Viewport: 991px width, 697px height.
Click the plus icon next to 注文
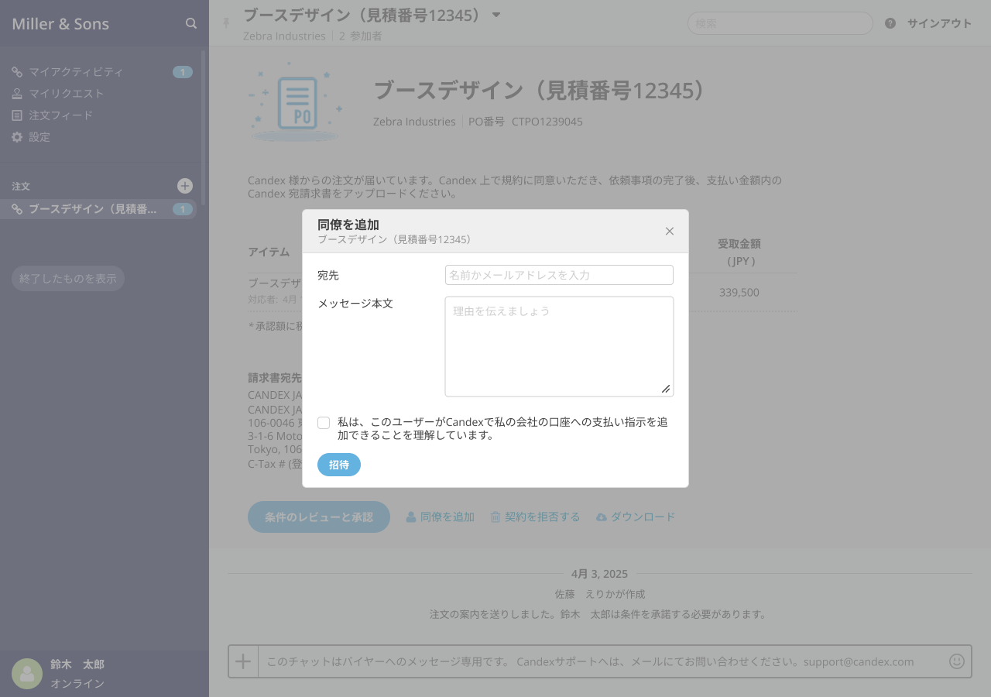tap(185, 186)
